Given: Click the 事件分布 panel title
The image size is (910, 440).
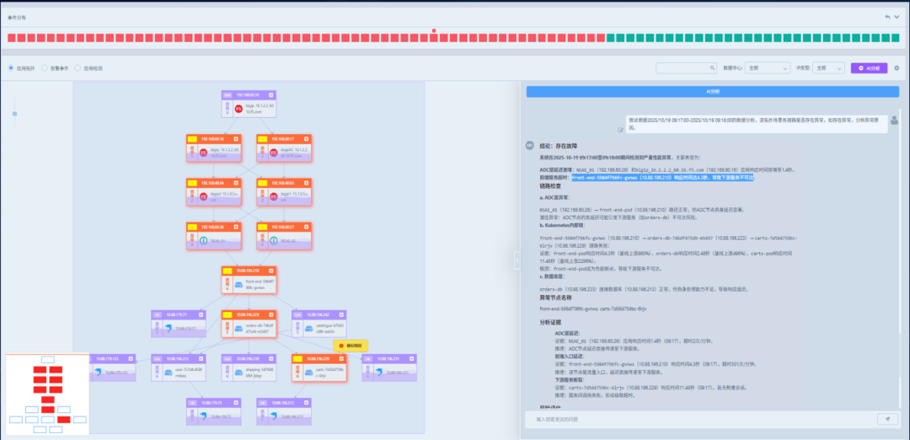Looking at the screenshot, I should (17, 18).
